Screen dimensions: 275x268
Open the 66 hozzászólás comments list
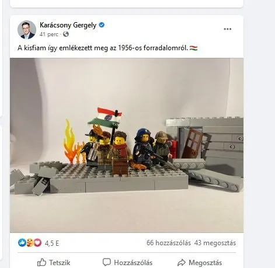click(x=169, y=243)
